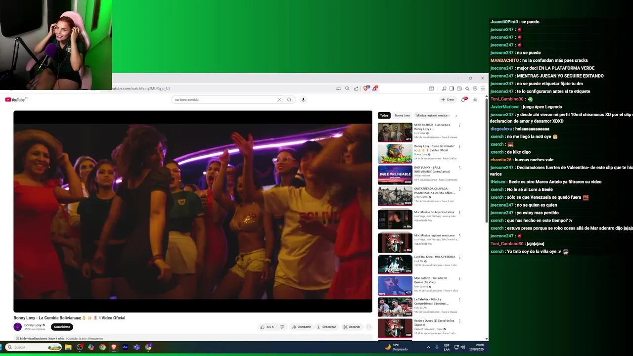
Task: Start voice search with microphone icon
Action: 303,99
